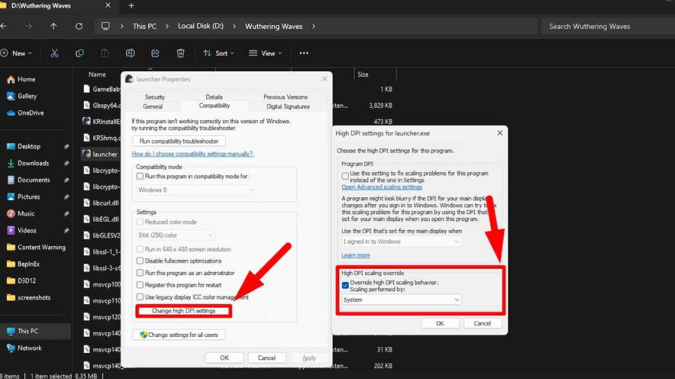675x379 pixels.
Task: Click the Change high DPI settings button
Action: click(x=183, y=311)
